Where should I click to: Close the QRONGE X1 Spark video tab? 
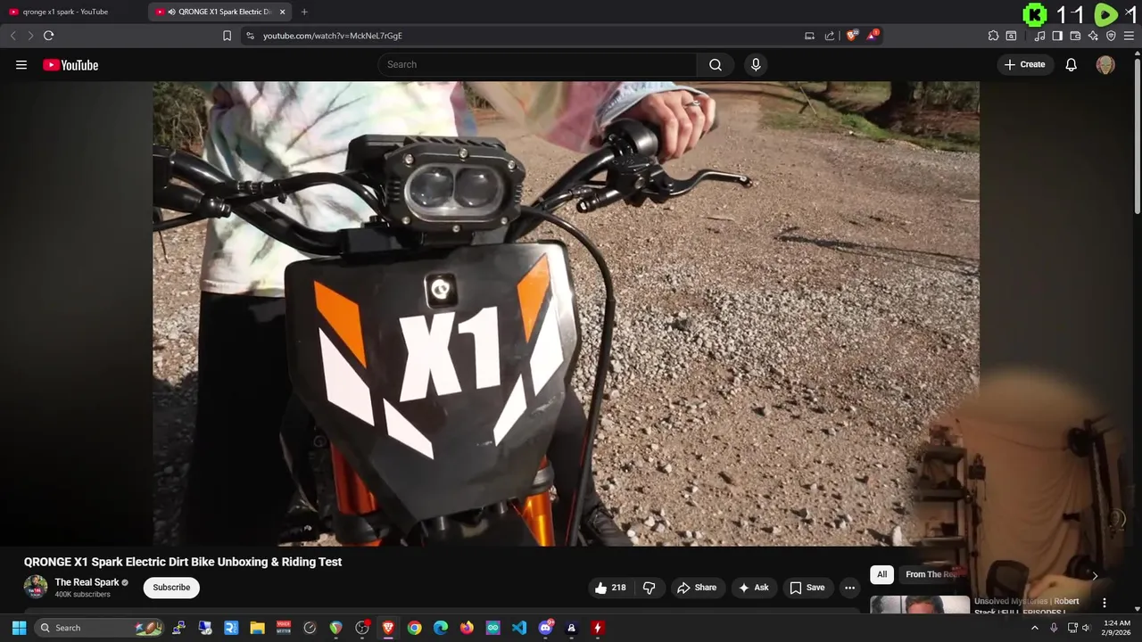283,12
